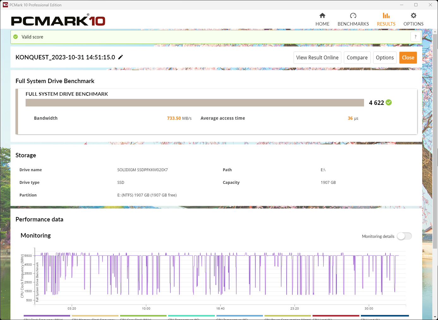
Task: Click the Drive name label
Action: 31,170
